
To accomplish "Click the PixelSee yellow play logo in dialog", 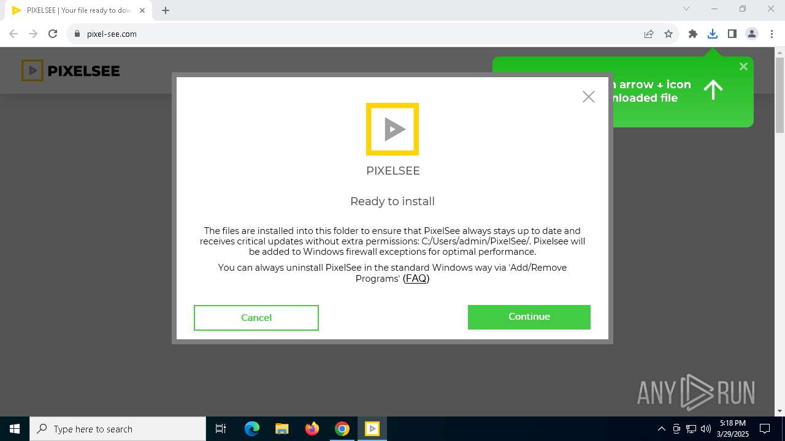I will 392,129.
